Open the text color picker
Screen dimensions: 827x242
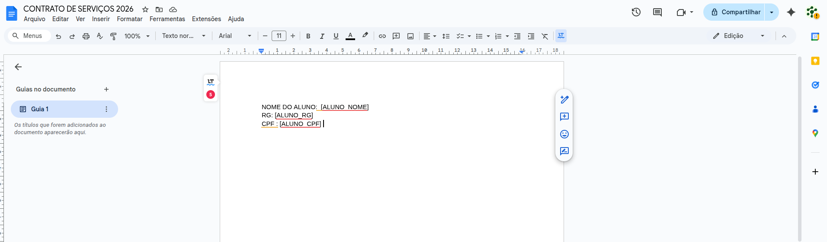tap(350, 36)
